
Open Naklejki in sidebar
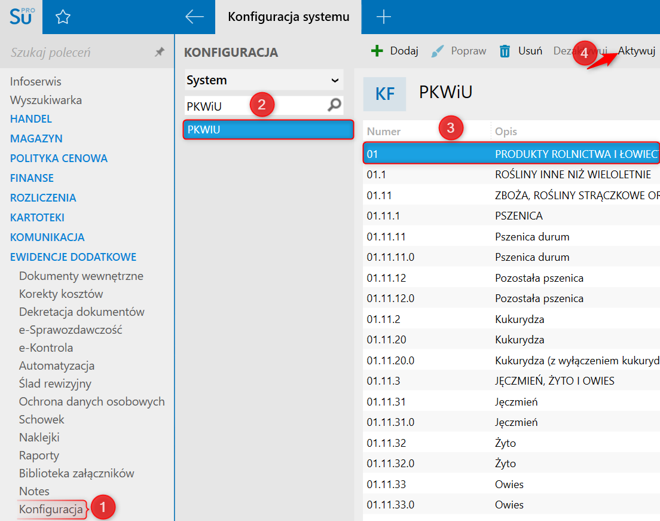39,438
